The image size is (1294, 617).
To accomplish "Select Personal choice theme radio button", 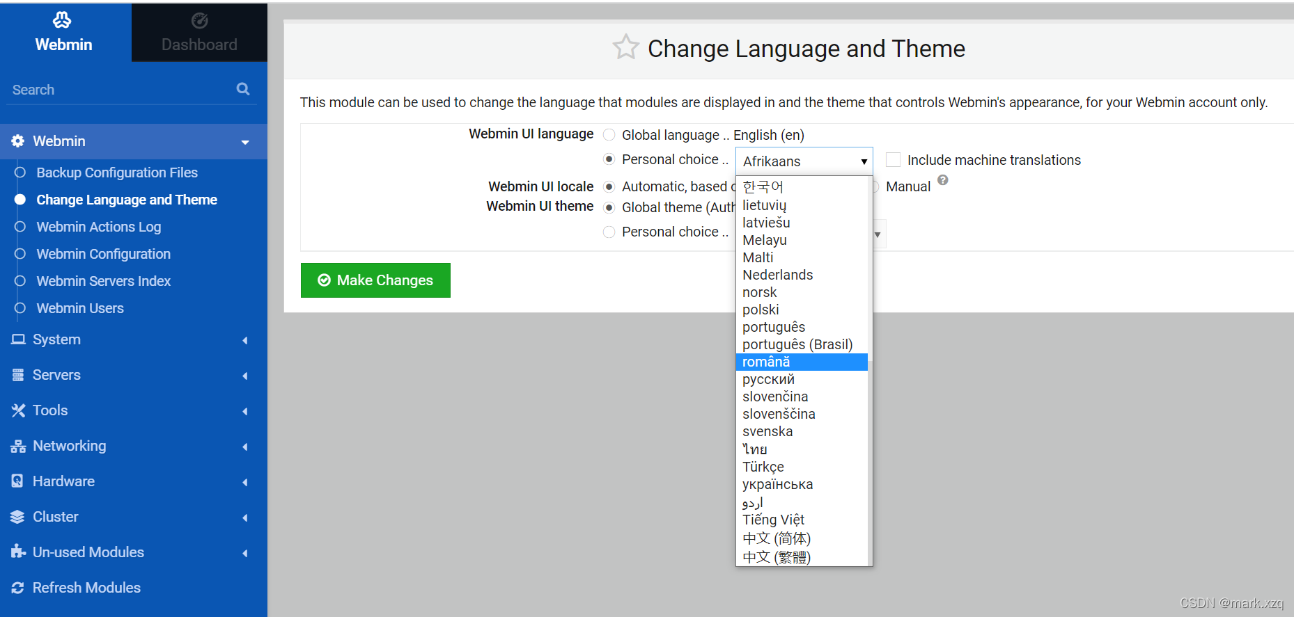I will (x=609, y=232).
